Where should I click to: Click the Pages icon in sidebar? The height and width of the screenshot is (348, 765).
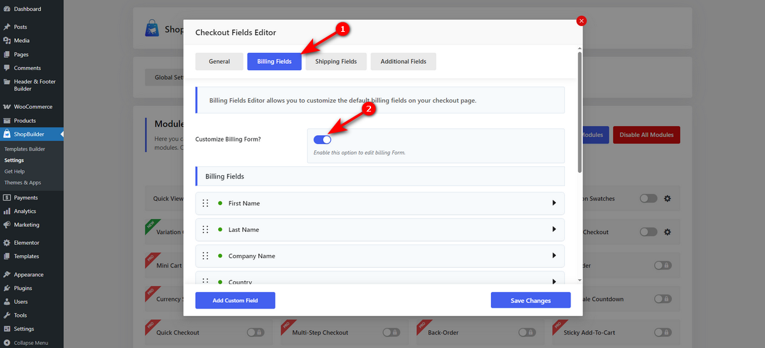(6, 54)
